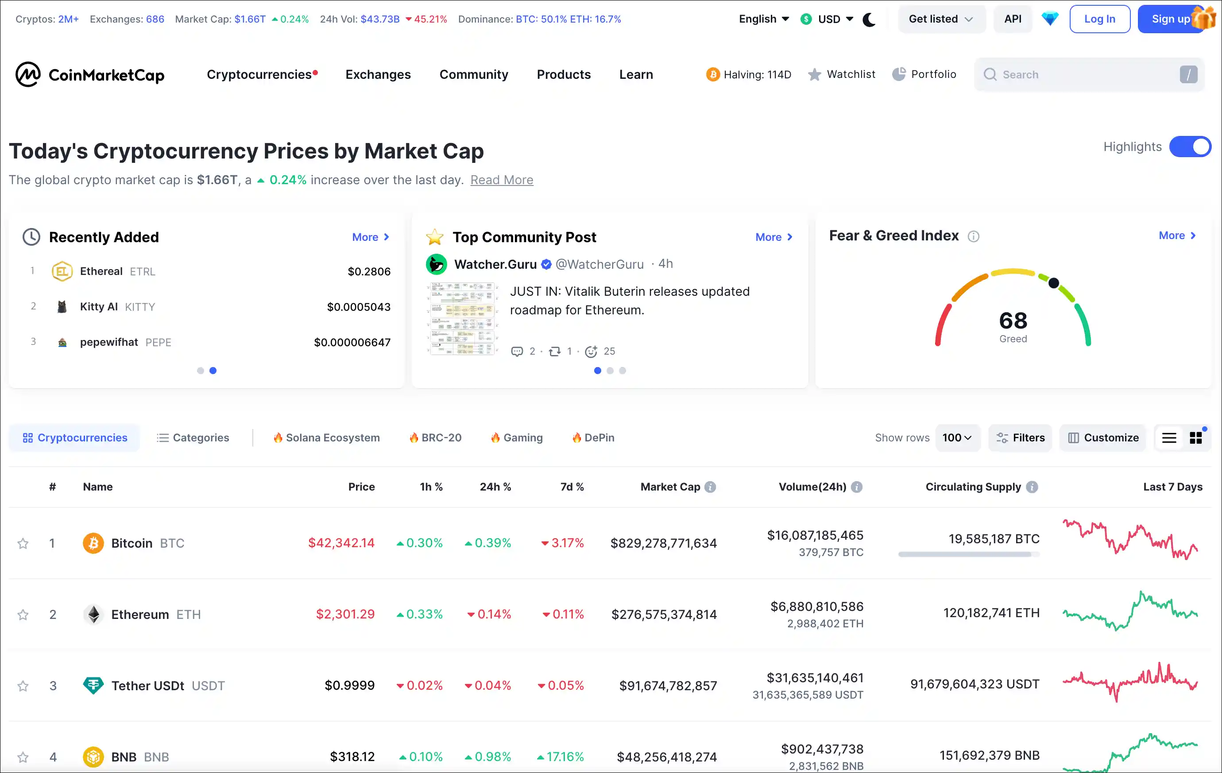Open Show rows 100 dropdown
1222x773 pixels.
(957, 437)
